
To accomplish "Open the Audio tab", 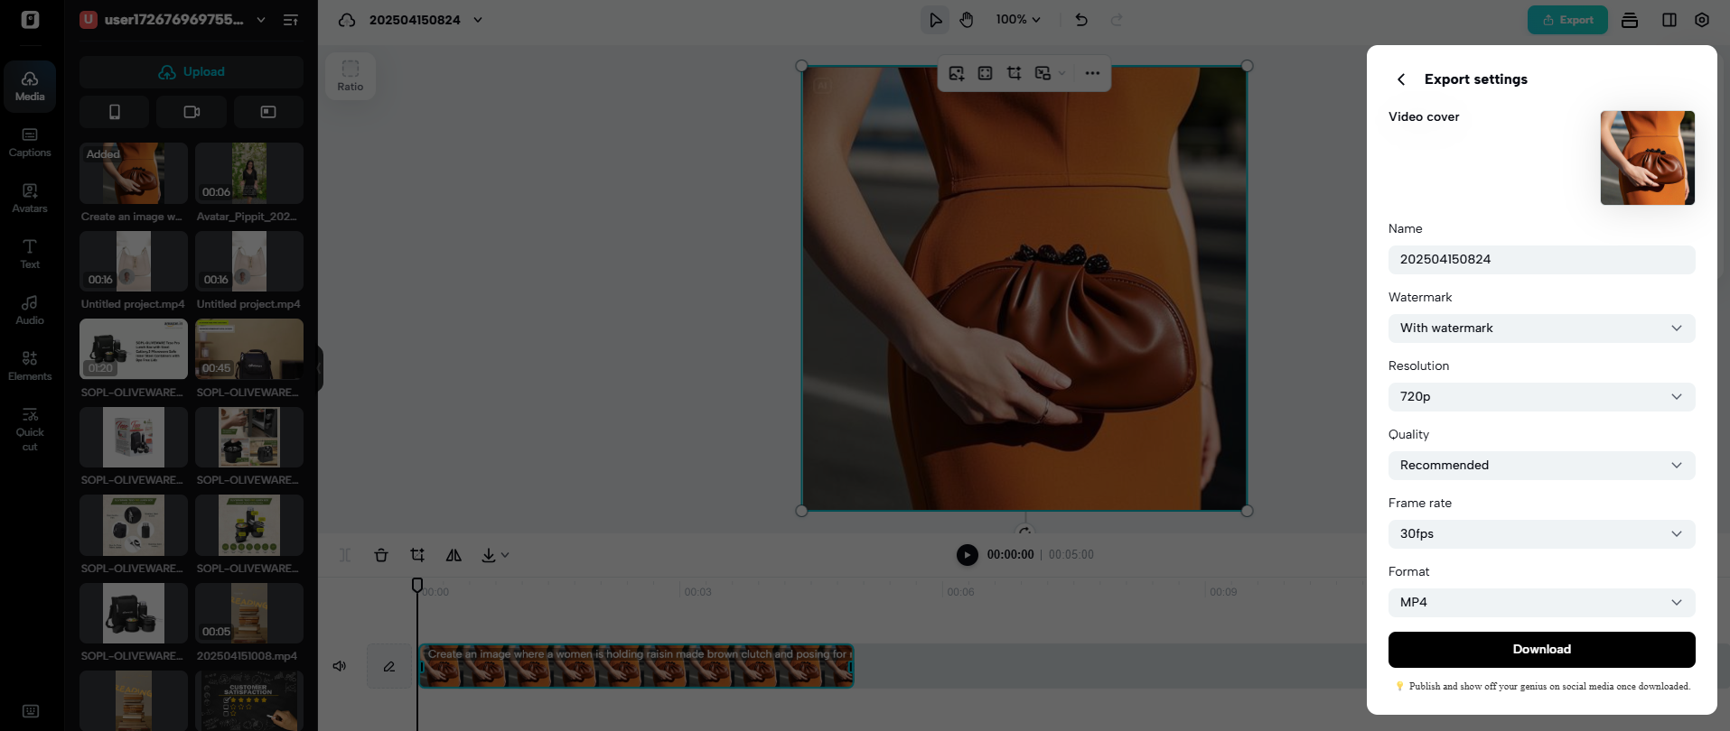I will pyautogui.click(x=30, y=310).
